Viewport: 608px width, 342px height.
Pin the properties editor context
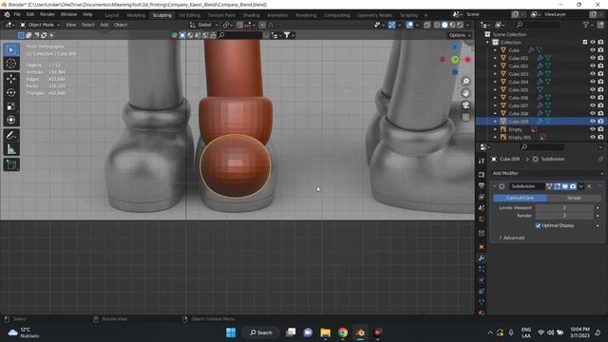coord(600,159)
